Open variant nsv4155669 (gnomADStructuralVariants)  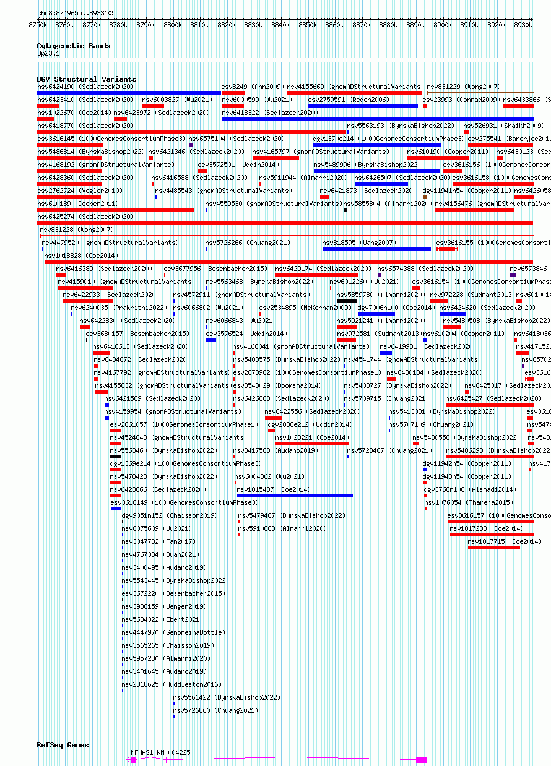click(355, 87)
